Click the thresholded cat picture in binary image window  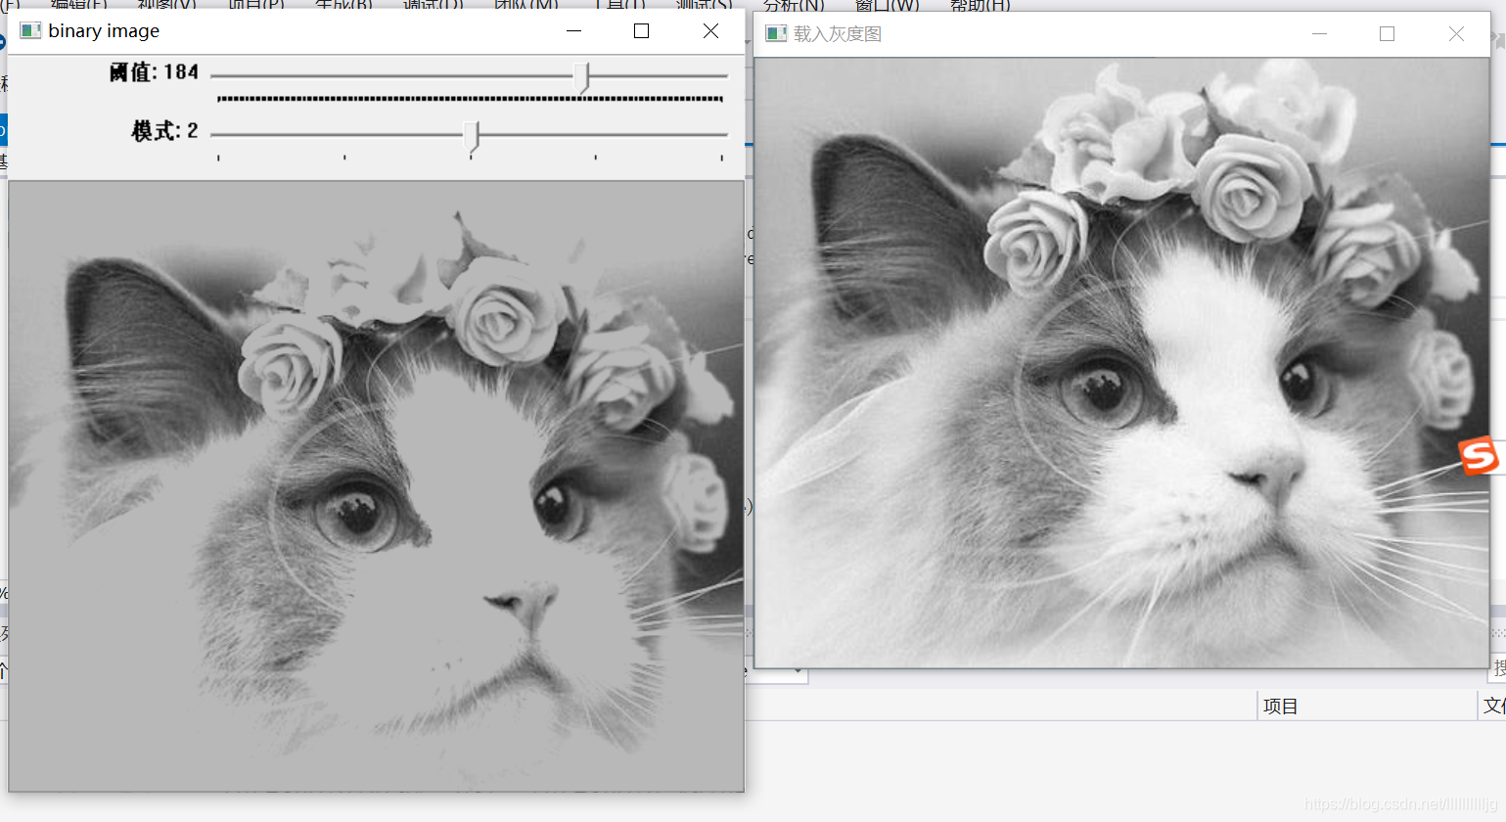click(376, 485)
